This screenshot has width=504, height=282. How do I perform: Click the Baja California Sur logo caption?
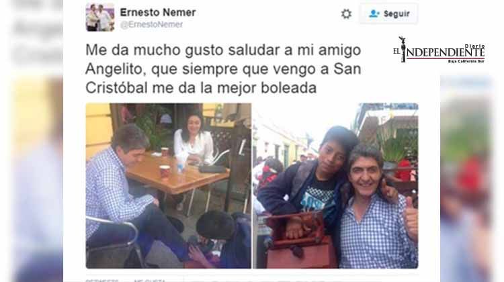pyautogui.click(x=466, y=61)
